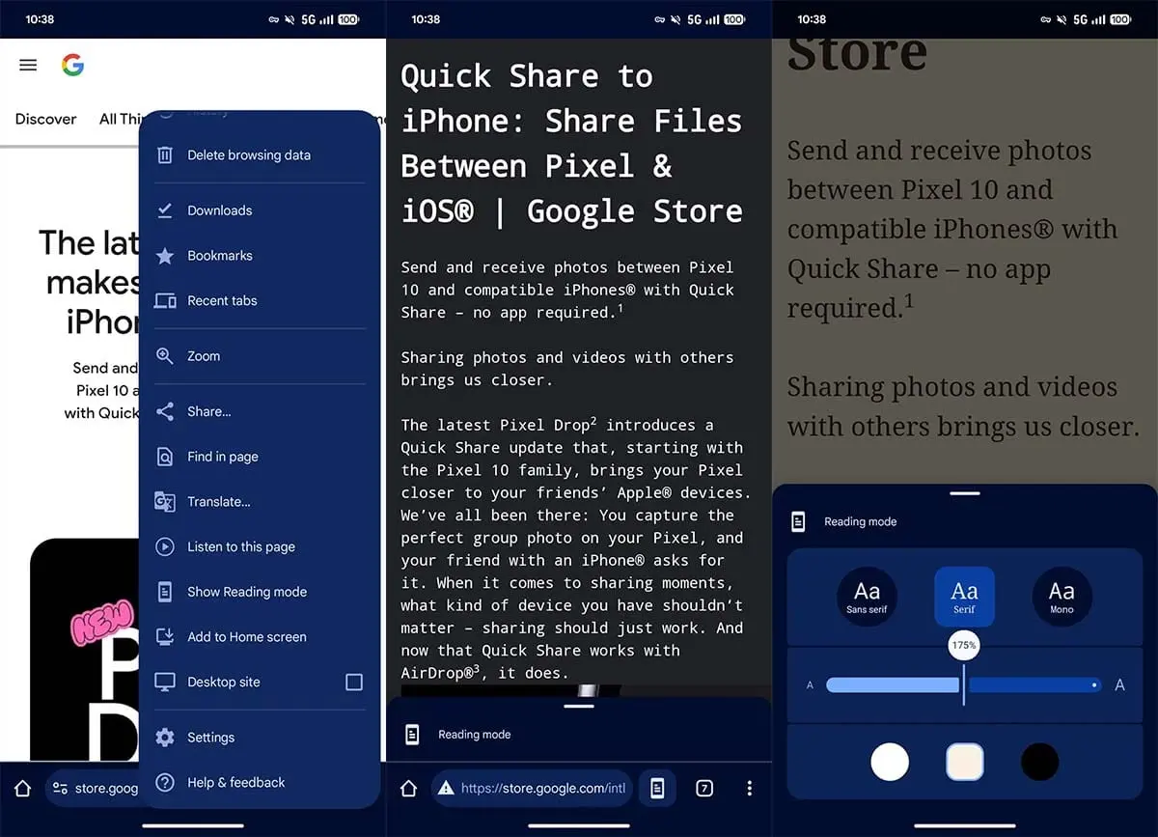The width and height of the screenshot is (1158, 837).
Task: Tap the 175% text size slider handle
Action: (x=963, y=645)
